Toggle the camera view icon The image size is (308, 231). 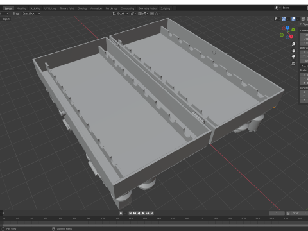(293, 57)
